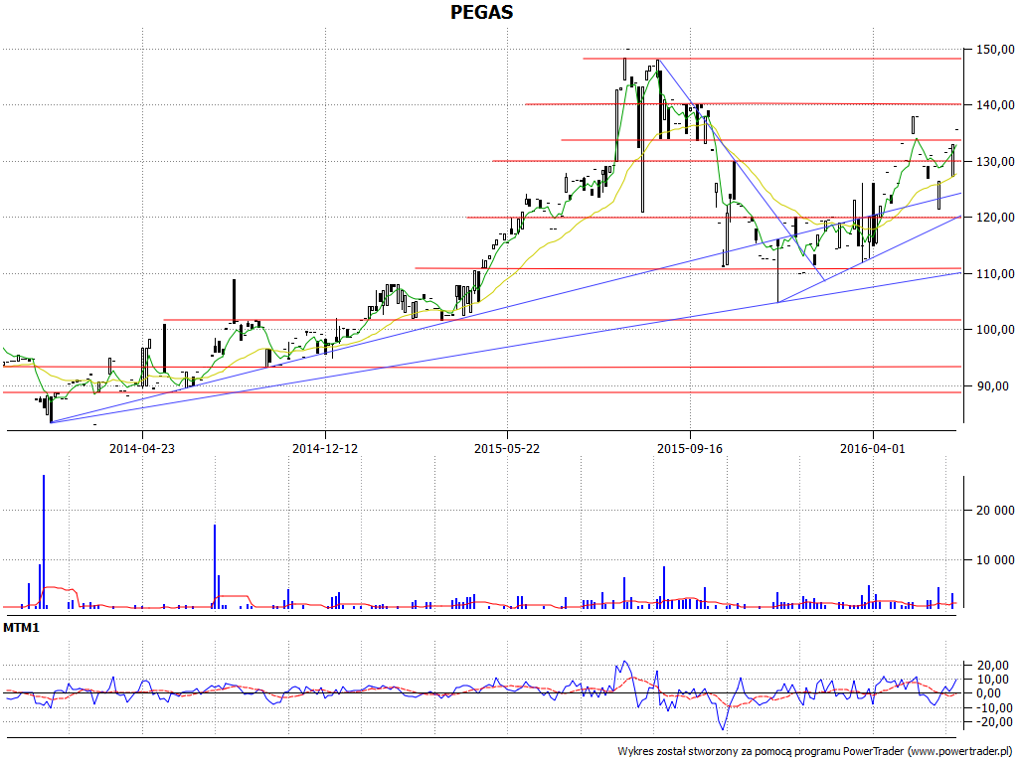The width and height of the screenshot is (1018, 763).
Task: Click the 2014-12-12 date label
Action: pyautogui.click(x=325, y=448)
